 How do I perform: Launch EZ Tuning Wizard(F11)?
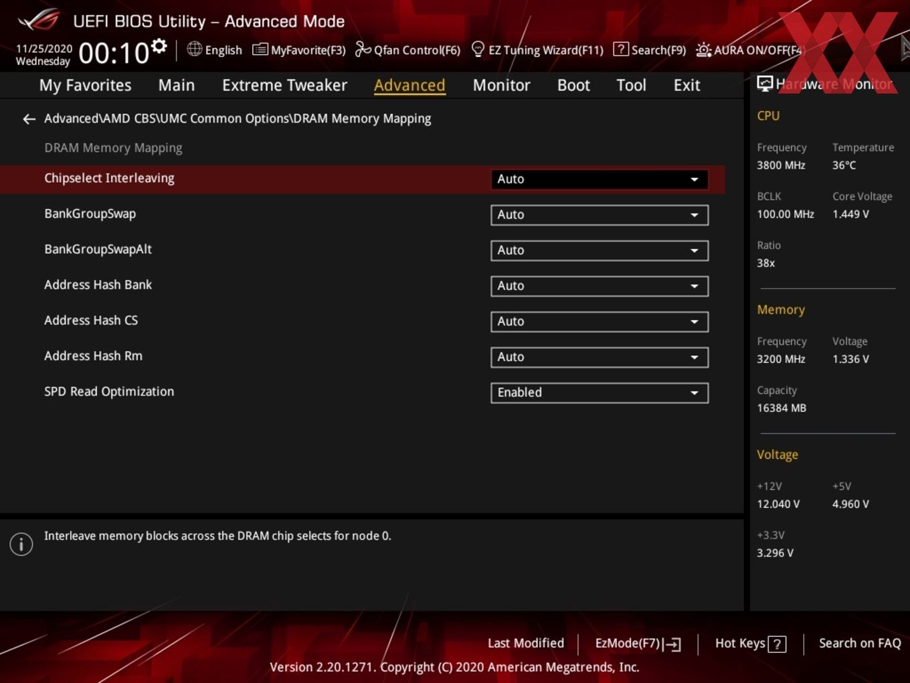click(x=537, y=50)
